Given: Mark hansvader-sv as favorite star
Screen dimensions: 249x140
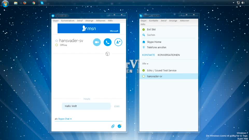Looking at the screenshot, I should (x=57, y=41).
